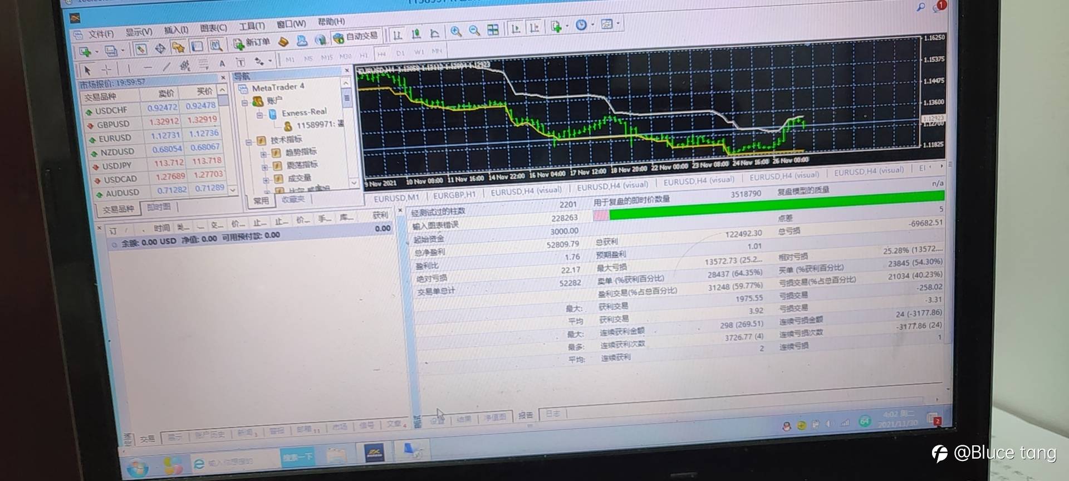The width and height of the screenshot is (1069, 481).
Task: Close the Market Watch panel
Action: point(223,77)
